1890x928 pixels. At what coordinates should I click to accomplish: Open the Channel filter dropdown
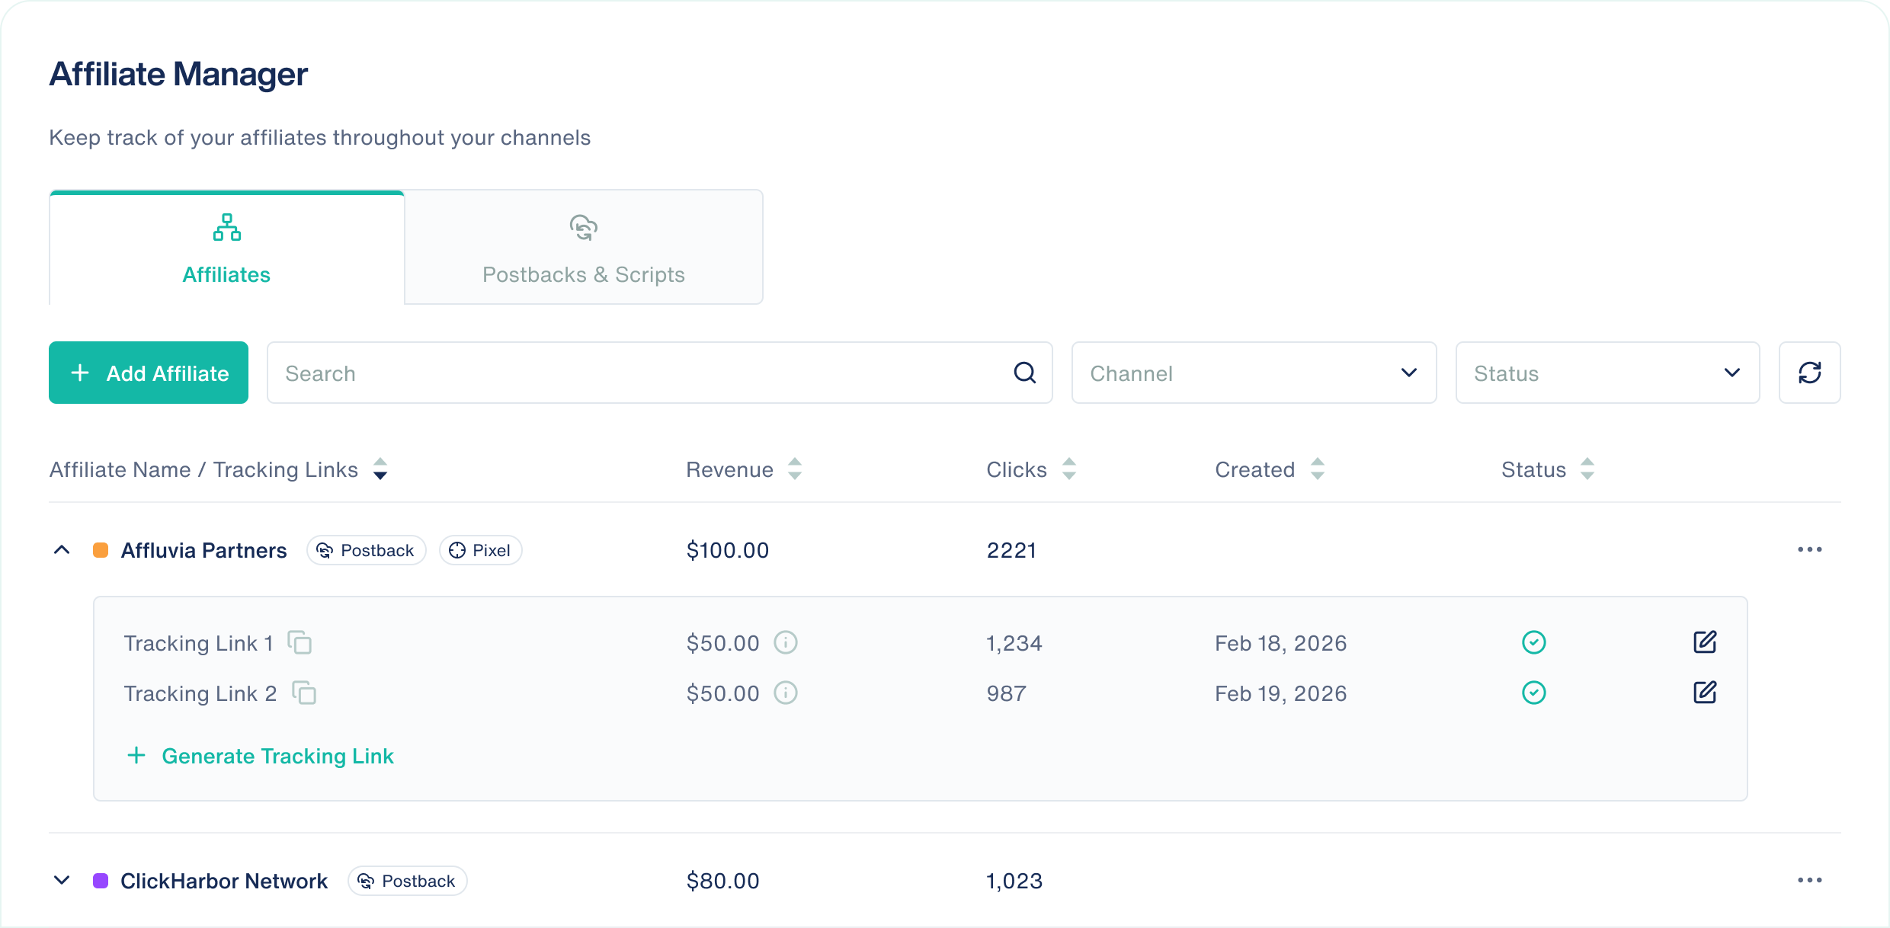[x=1254, y=373]
